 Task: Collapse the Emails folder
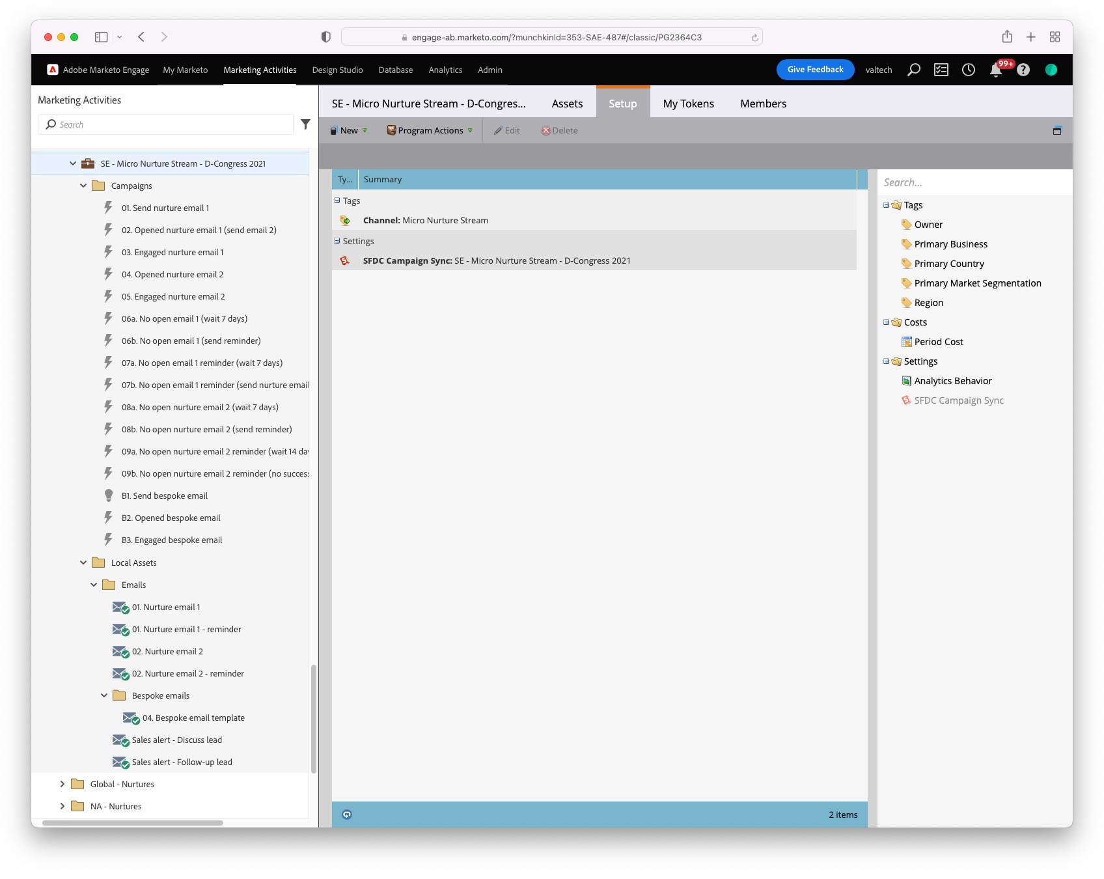pyautogui.click(x=94, y=585)
